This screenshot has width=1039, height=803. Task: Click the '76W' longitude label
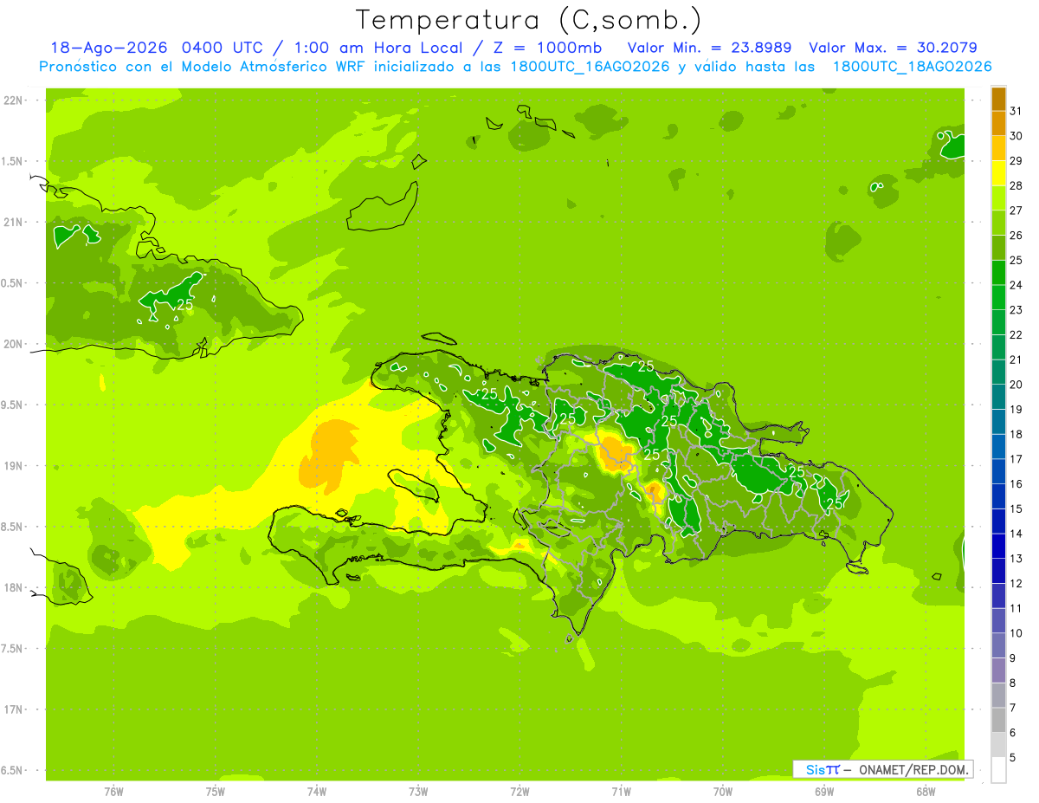click(x=113, y=792)
